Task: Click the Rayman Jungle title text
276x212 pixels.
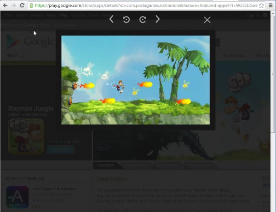Action: [31, 108]
